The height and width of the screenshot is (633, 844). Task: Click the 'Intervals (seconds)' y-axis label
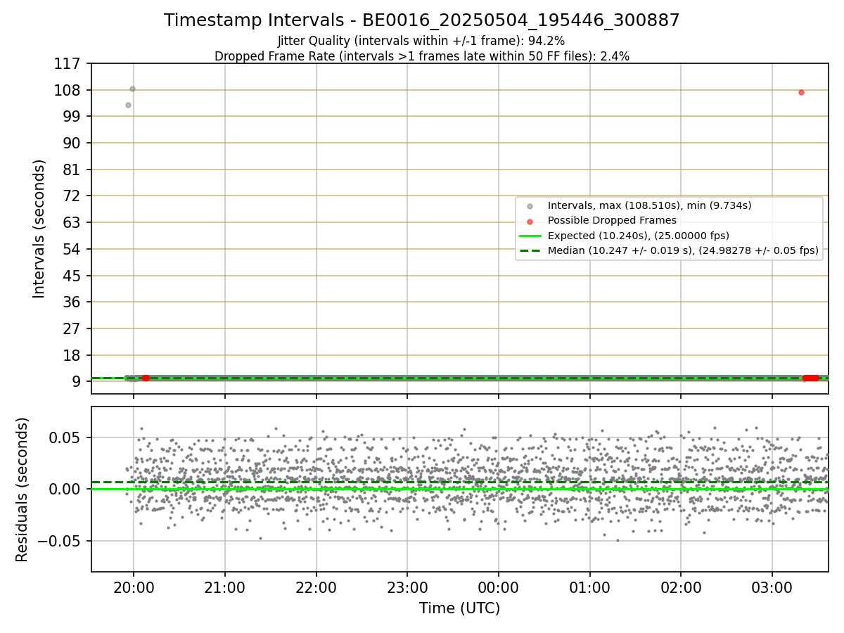[39, 229]
